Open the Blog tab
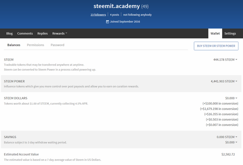 coord(9,33)
